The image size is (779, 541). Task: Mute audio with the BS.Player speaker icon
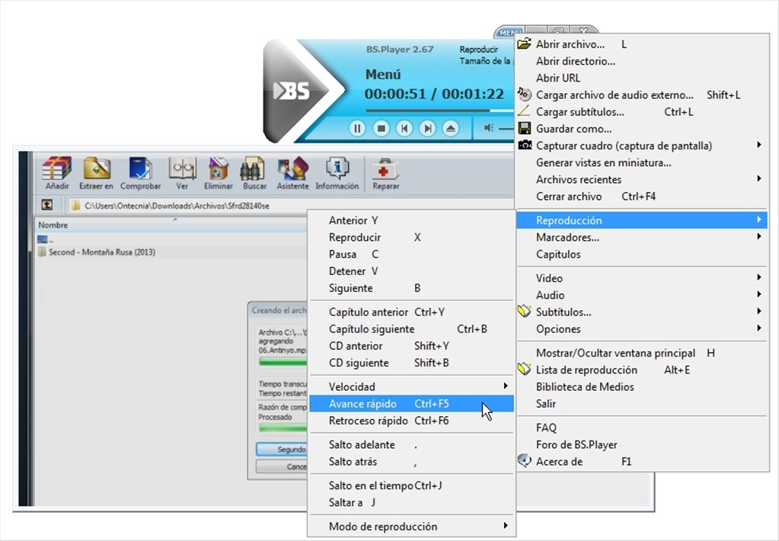[x=489, y=128]
